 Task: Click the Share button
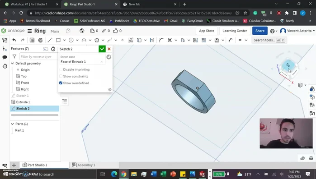[x=260, y=31]
